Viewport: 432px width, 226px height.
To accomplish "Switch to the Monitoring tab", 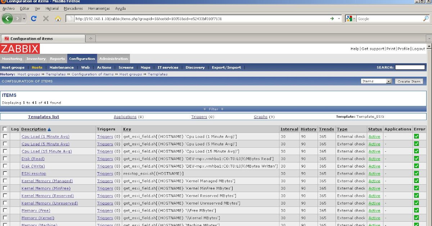I will 12,58.
